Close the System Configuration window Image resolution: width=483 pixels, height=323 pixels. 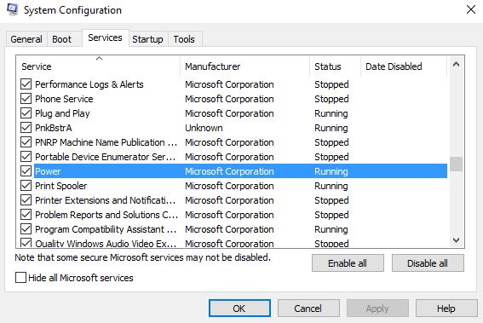coord(471,9)
